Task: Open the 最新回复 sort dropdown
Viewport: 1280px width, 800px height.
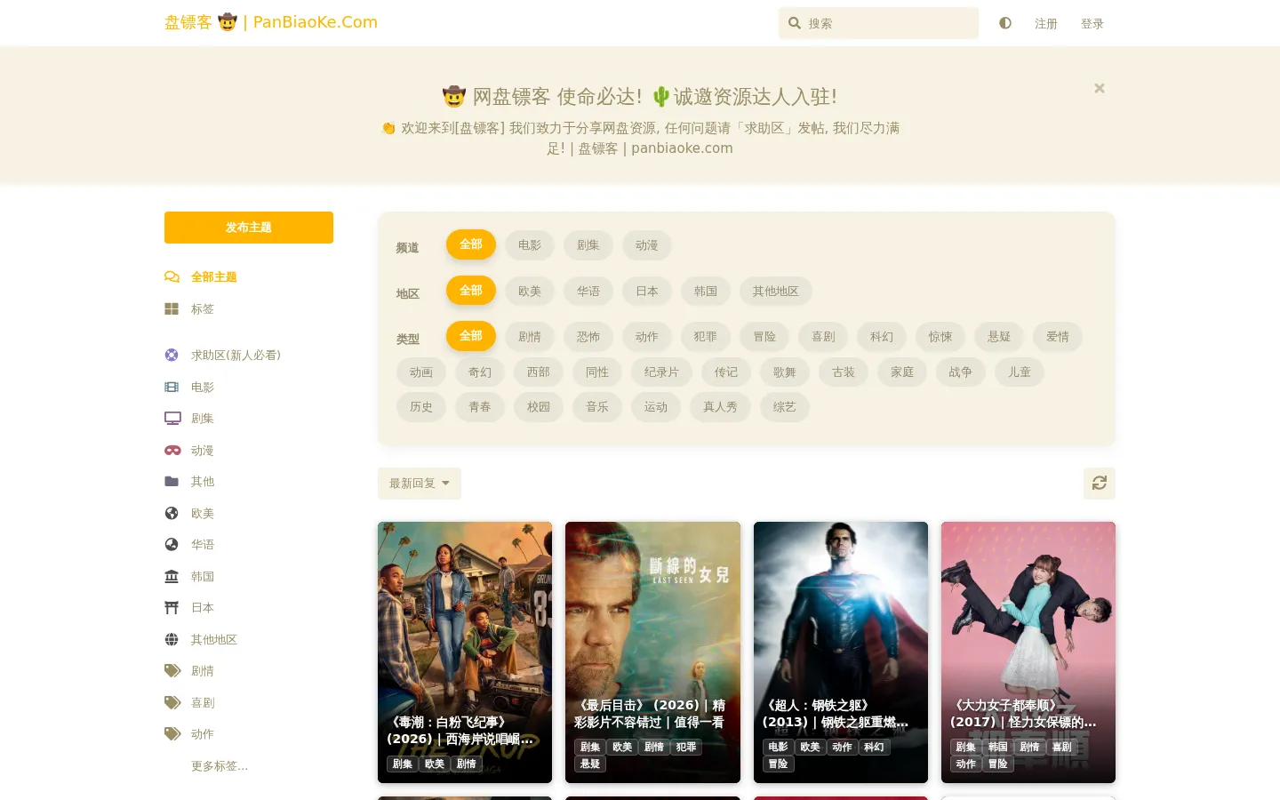Action: [420, 484]
